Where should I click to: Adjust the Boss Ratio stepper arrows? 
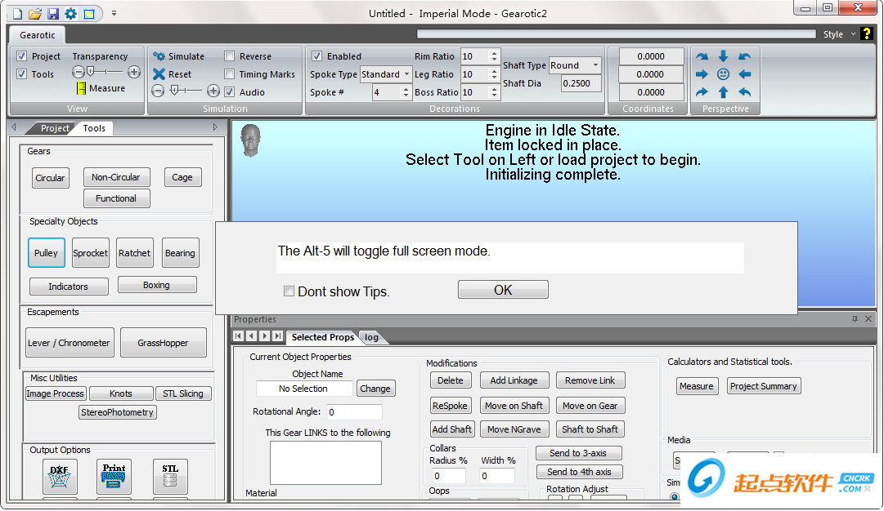coord(494,92)
